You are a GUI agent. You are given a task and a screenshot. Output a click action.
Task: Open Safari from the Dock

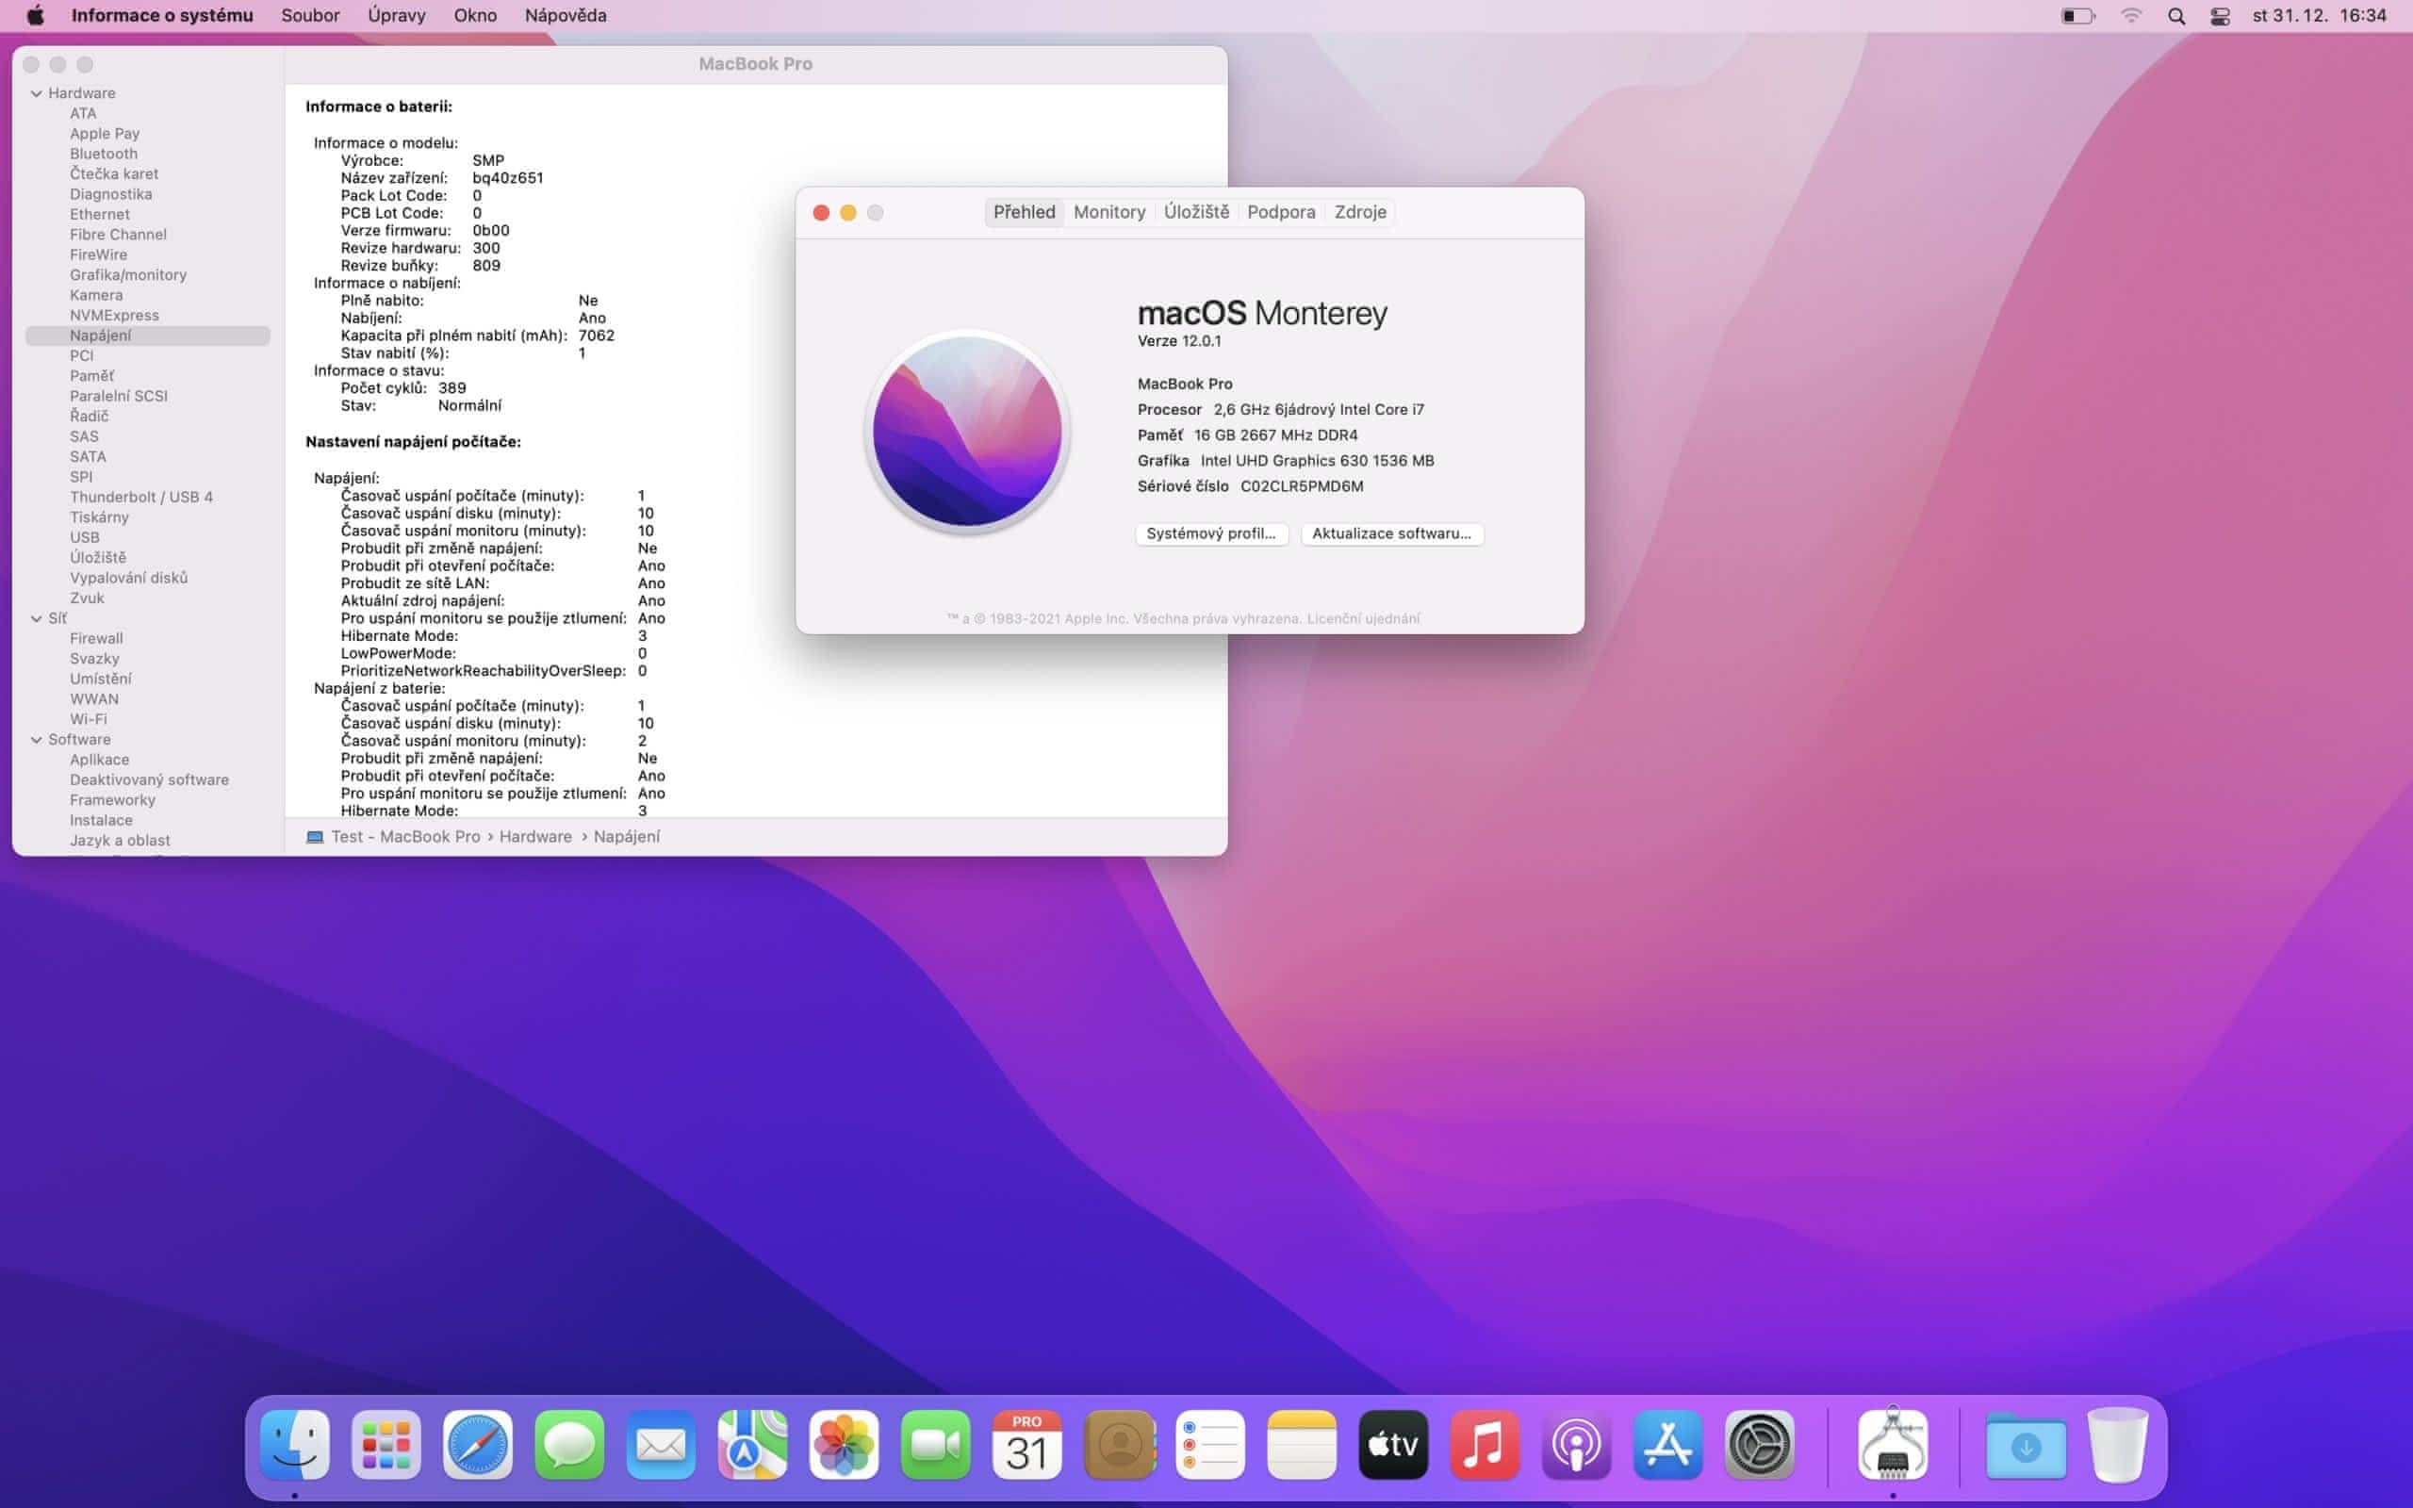pos(478,1444)
